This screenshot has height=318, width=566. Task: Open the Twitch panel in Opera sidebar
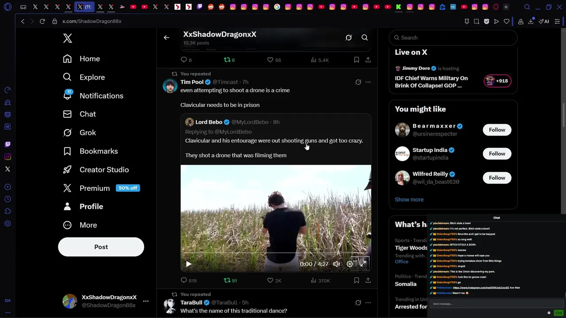[x=8, y=144]
